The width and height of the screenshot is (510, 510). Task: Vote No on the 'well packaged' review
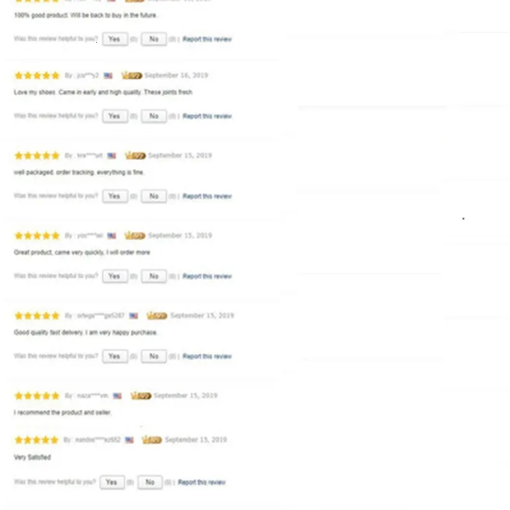coord(154,196)
